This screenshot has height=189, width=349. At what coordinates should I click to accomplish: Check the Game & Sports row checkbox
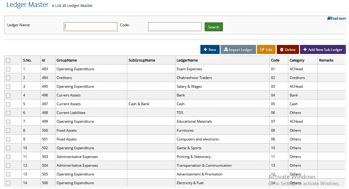[x=8, y=148]
